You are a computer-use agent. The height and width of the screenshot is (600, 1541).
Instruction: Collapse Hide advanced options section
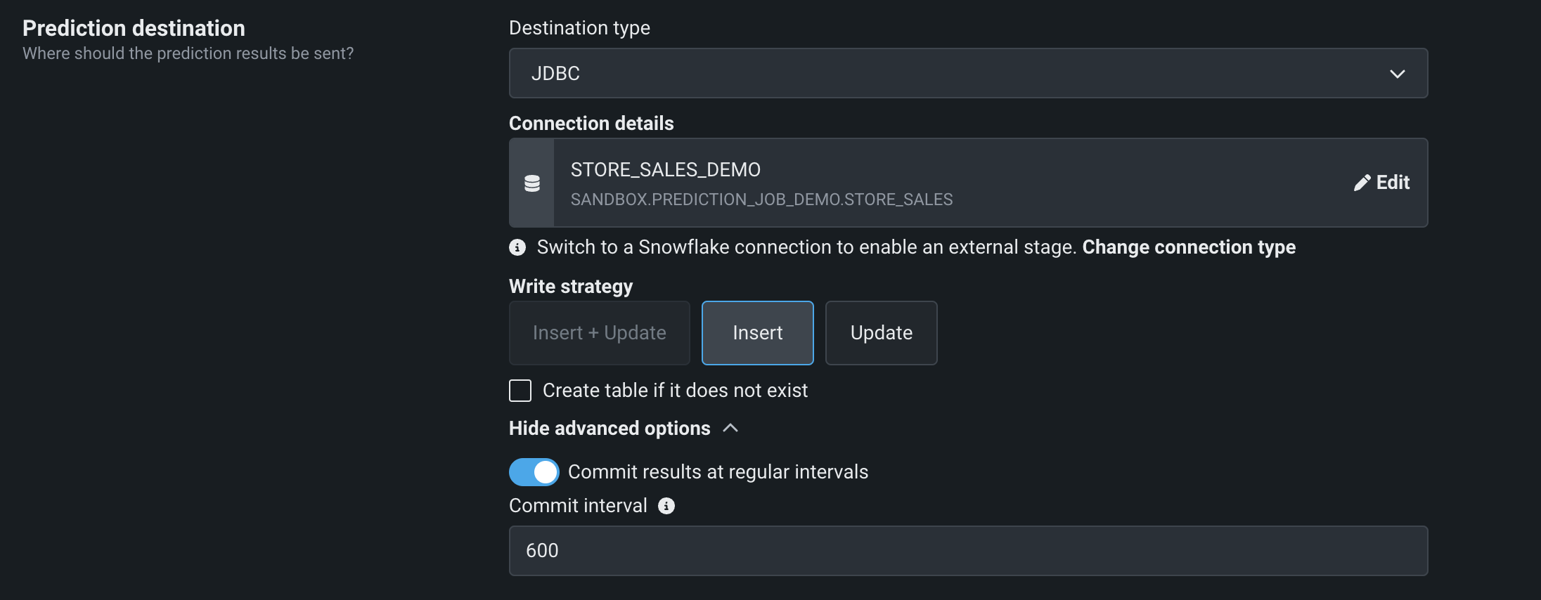[610, 428]
